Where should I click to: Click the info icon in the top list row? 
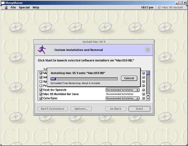(144, 73)
